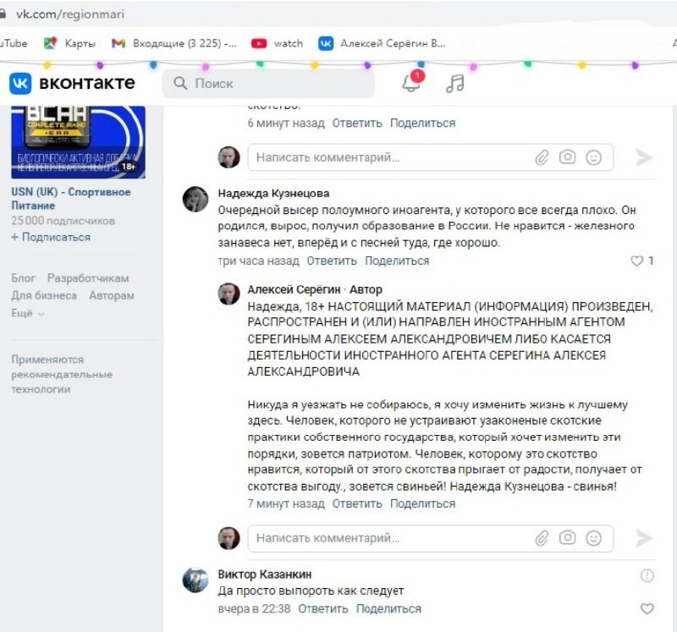Open Надежда Кузнецова's profile avatar
Viewport: 677px width, 632px height.
click(x=195, y=200)
